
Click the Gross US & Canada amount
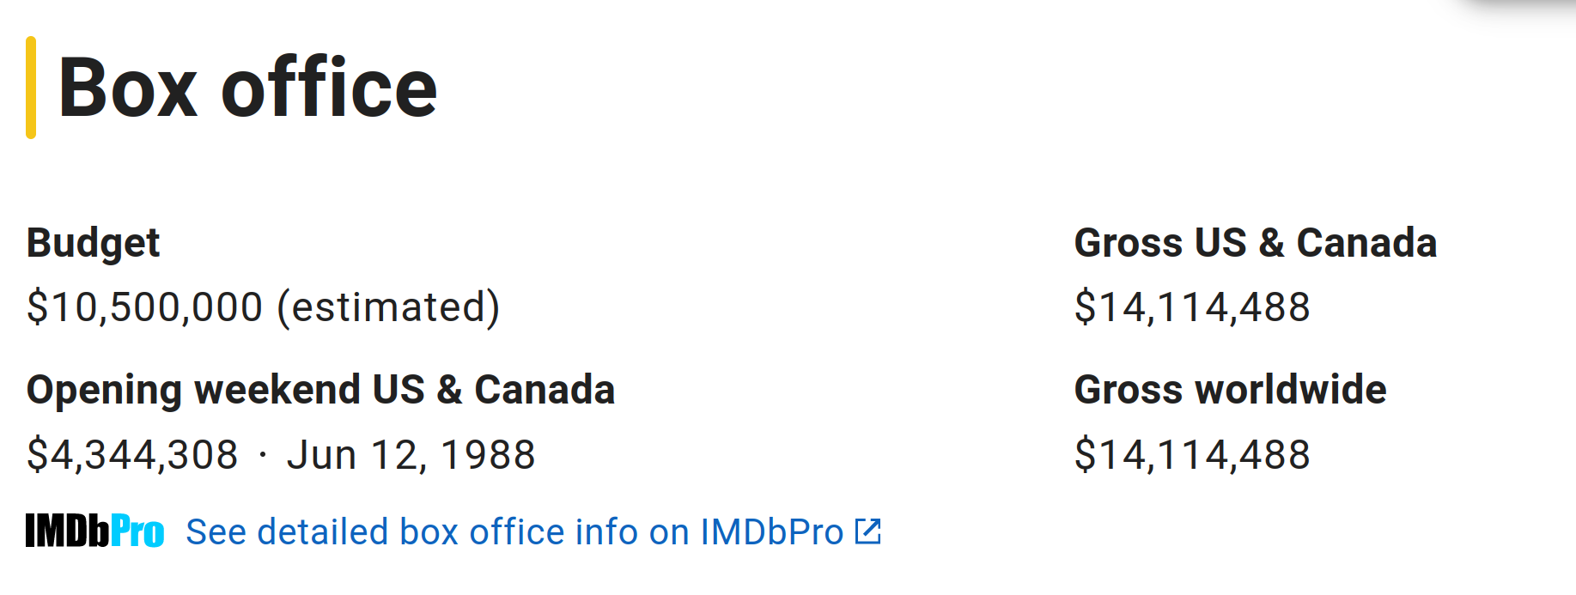pyautogui.click(x=1192, y=307)
